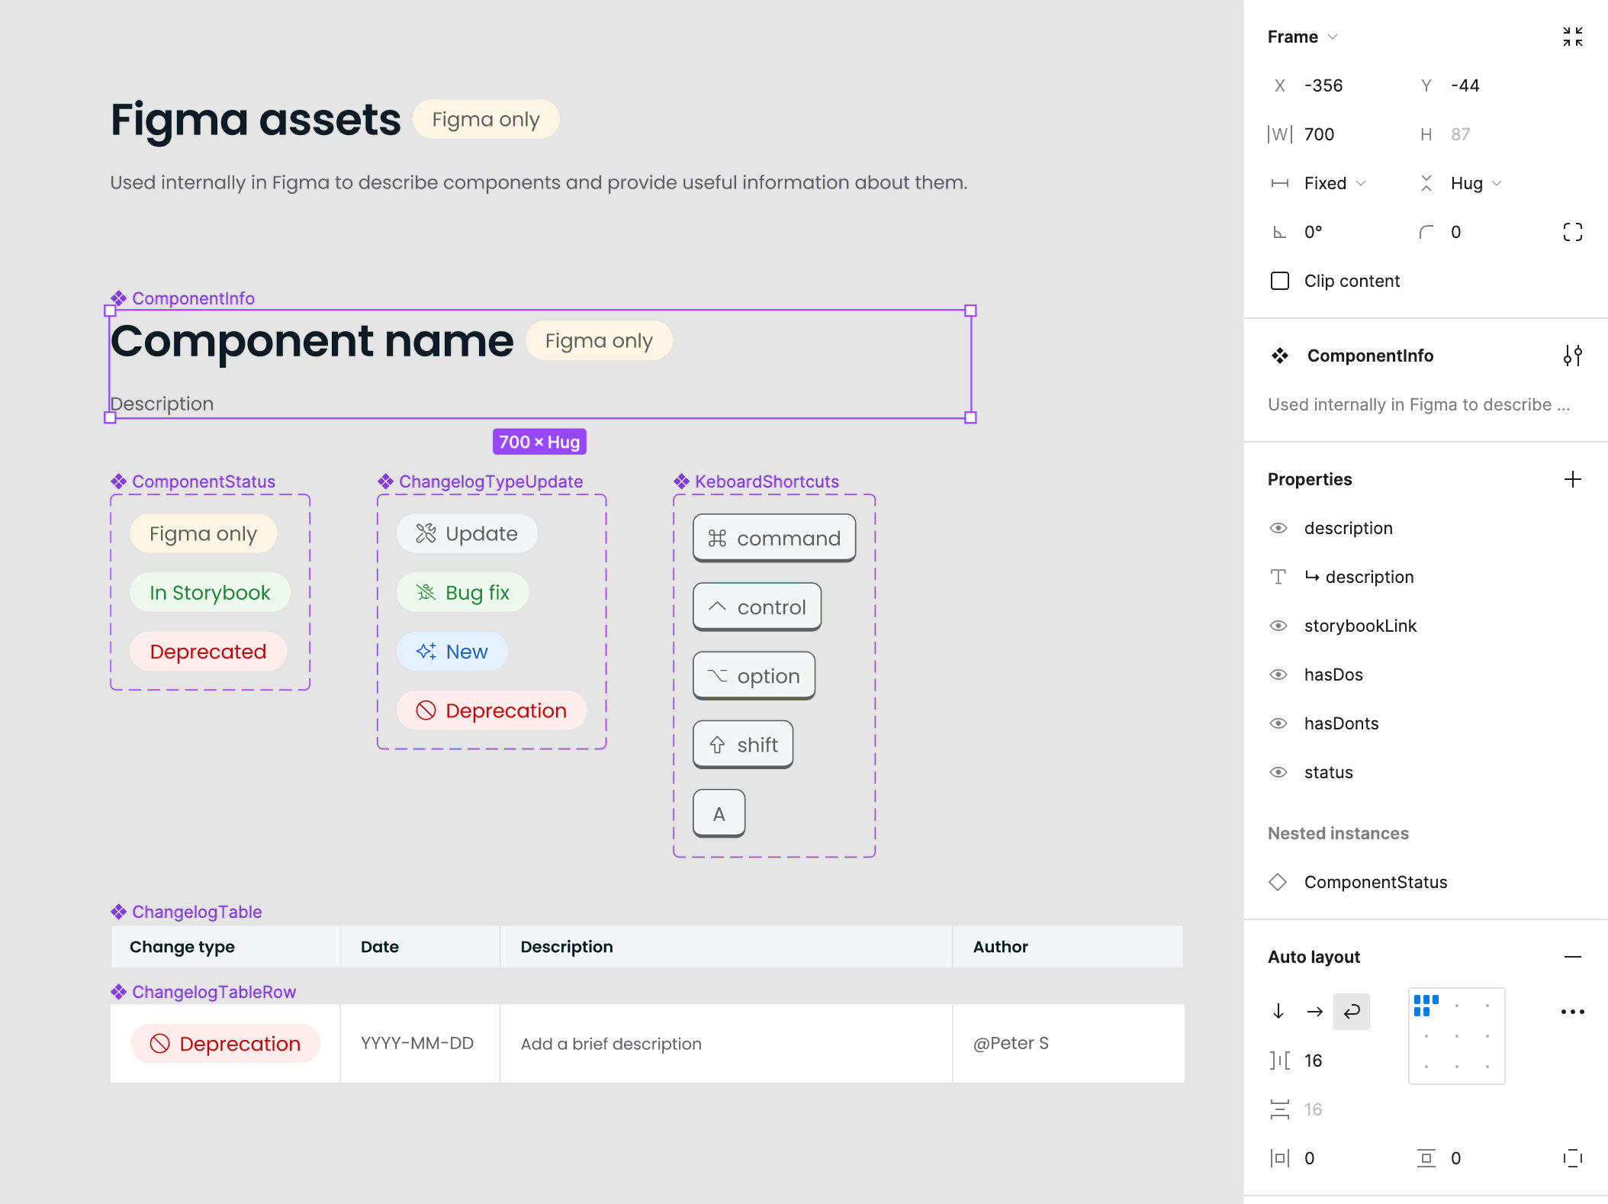Select the ChangelogTable component label
The width and height of the screenshot is (1608, 1204).
(197, 912)
